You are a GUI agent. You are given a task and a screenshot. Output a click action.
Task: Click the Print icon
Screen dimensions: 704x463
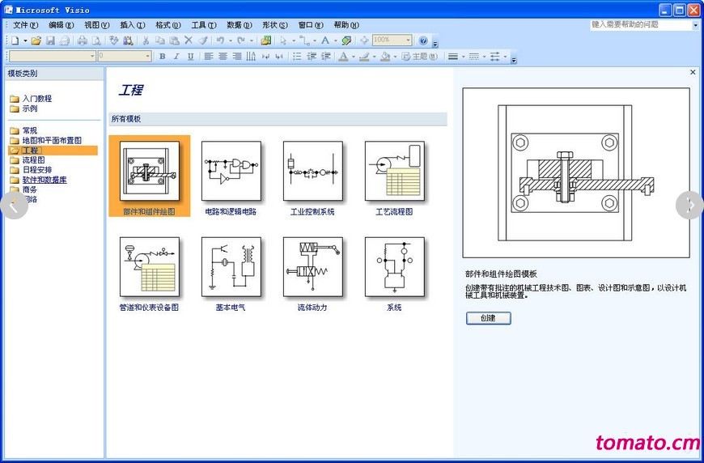pyautogui.click(x=83, y=40)
